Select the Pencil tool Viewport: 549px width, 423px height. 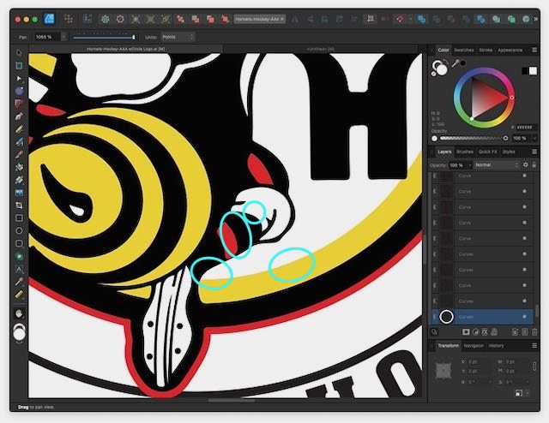pyautogui.click(x=19, y=129)
